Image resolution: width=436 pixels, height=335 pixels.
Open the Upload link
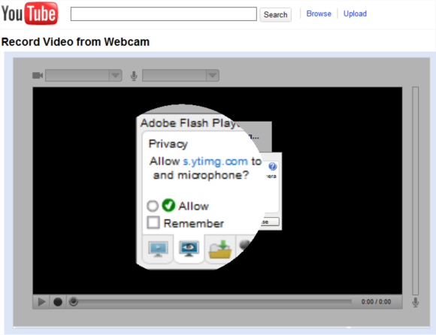tap(355, 14)
